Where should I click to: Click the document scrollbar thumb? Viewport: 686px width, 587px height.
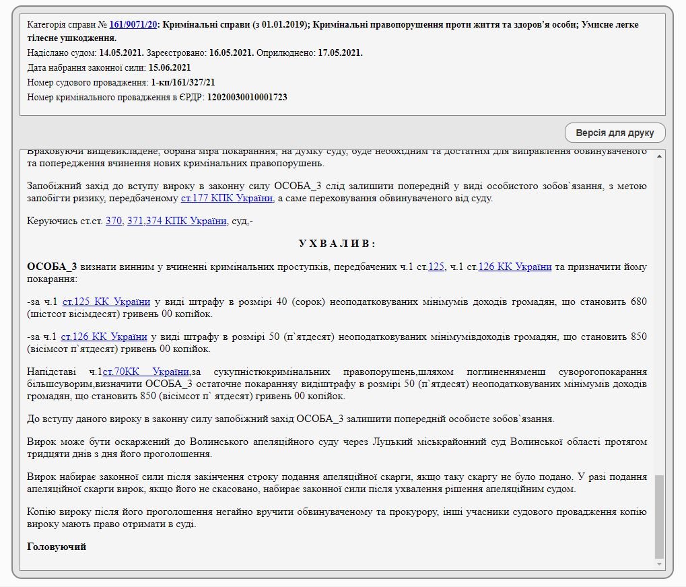(x=659, y=516)
